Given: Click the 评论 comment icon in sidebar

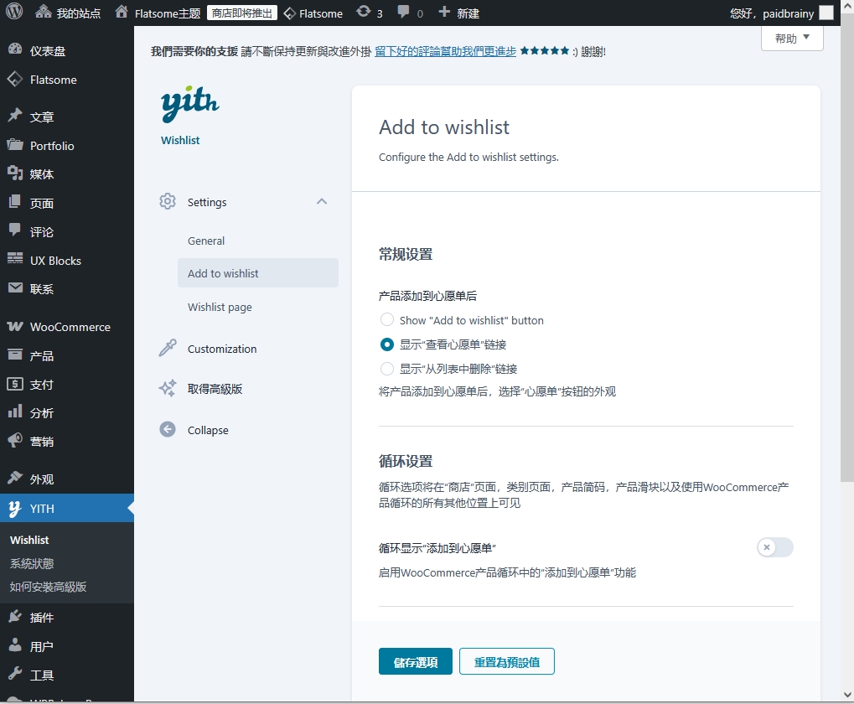Looking at the screenshot, I should tap(15, 230).
